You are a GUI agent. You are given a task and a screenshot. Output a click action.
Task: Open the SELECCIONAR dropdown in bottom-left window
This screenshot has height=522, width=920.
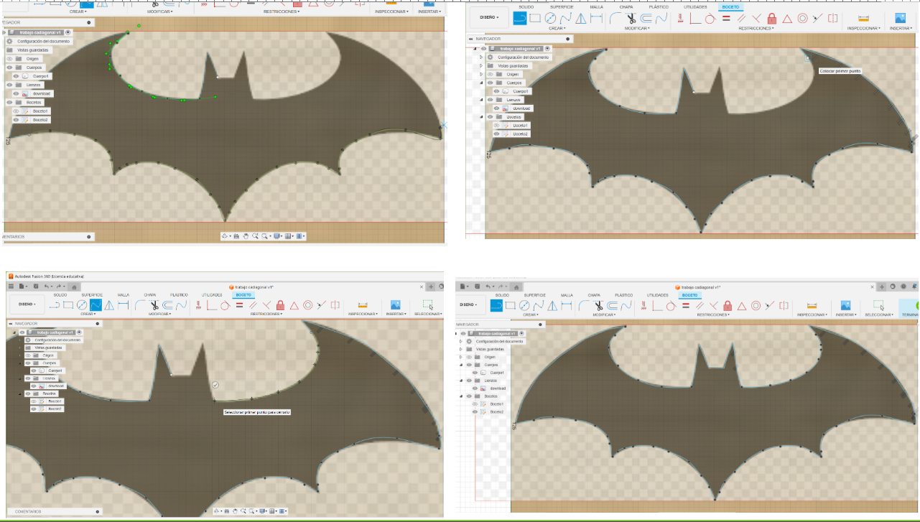pyautogui.click(x=428, y=314)
